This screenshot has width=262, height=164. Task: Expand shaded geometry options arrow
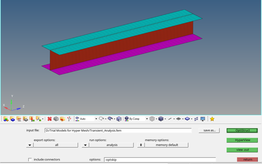click(x=114, y=119)
